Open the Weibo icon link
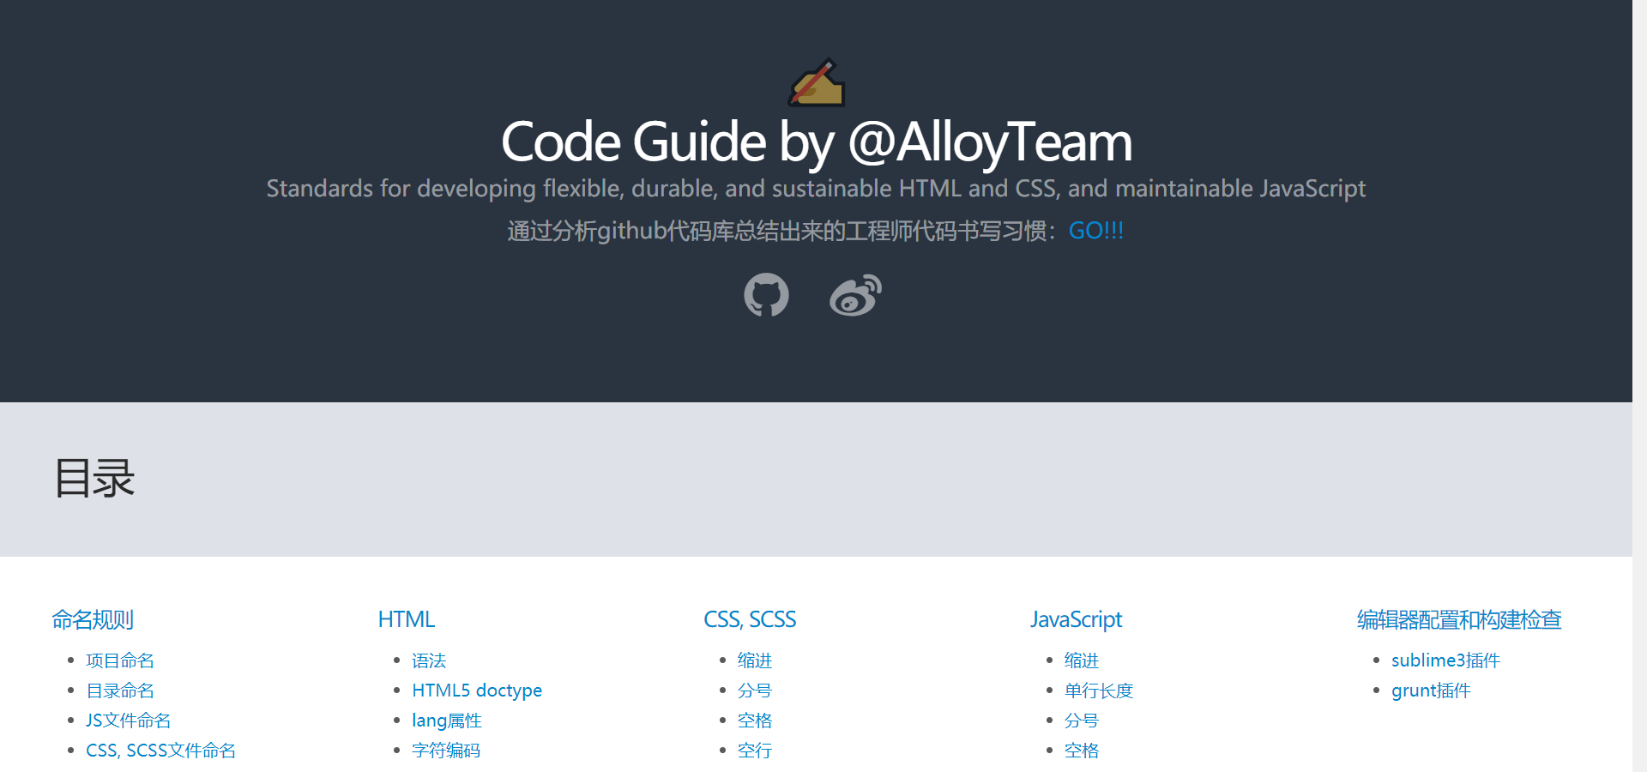Image resolution: width=1647 pixels, height=772 pixels. [x=855, y=295]
